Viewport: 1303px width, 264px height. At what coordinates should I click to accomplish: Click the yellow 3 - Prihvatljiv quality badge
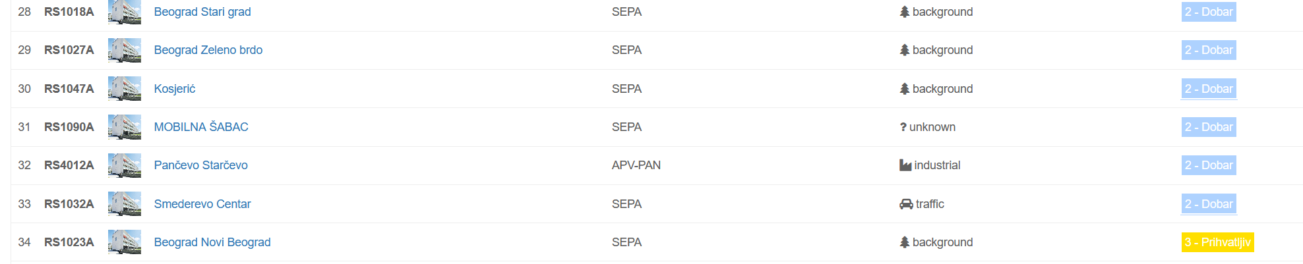point(1217,242)
